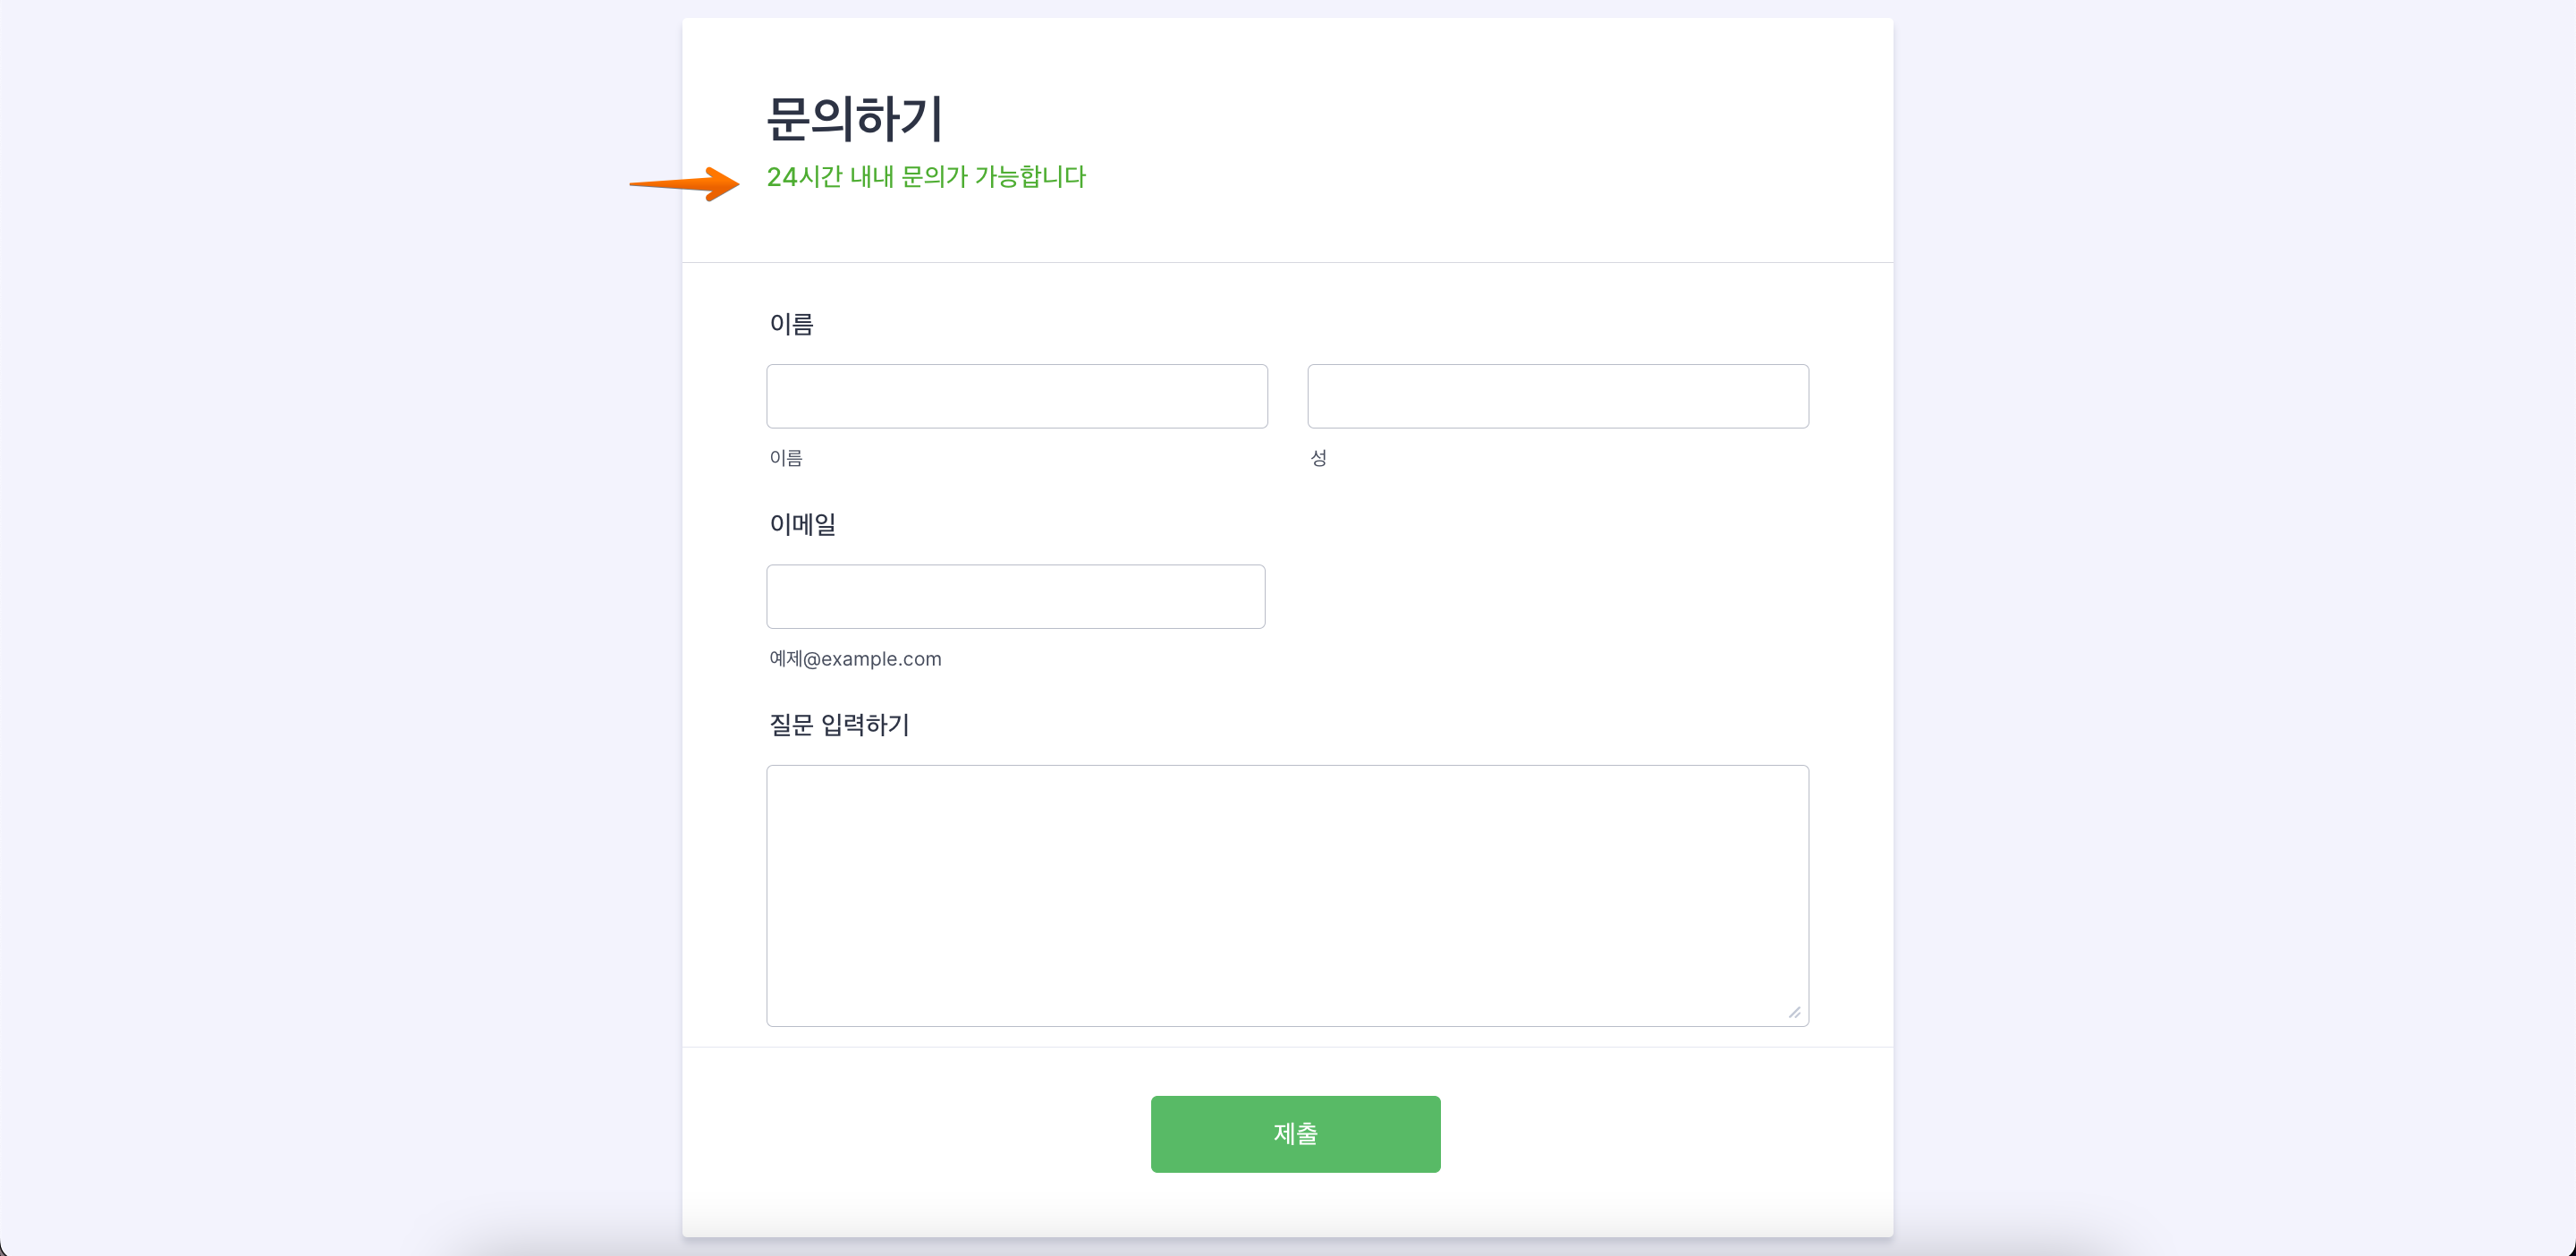
Task: Focus the last name (성) input box
Action: coord(1557,396)
